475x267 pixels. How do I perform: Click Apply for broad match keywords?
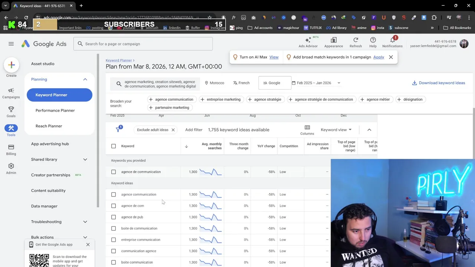click(x=379, y=57)
